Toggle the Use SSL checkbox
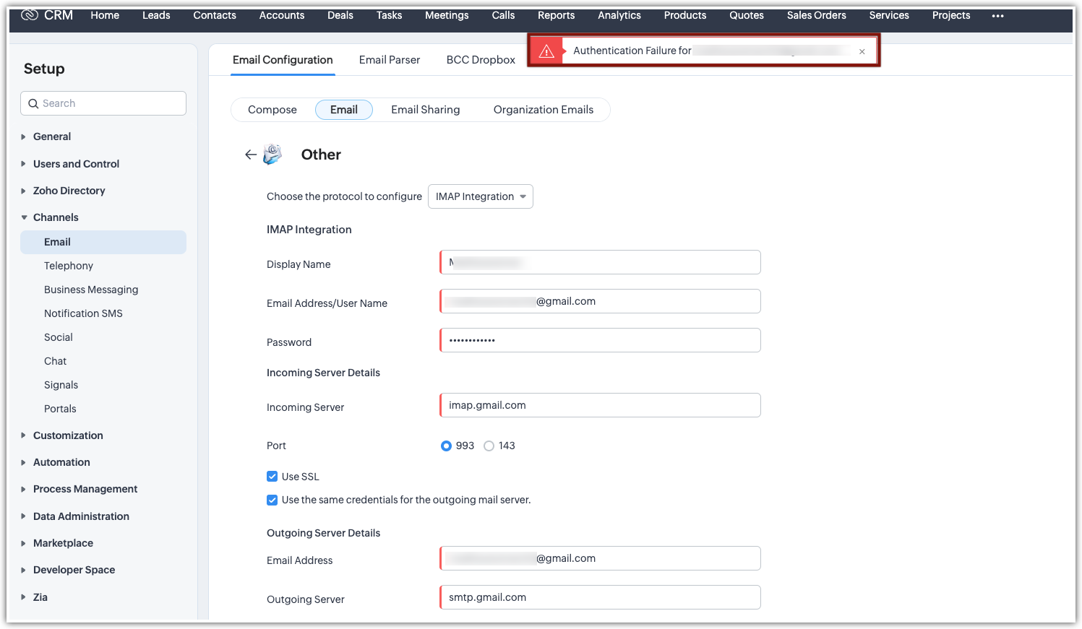The image size is (1082, 629). [272, 477]
